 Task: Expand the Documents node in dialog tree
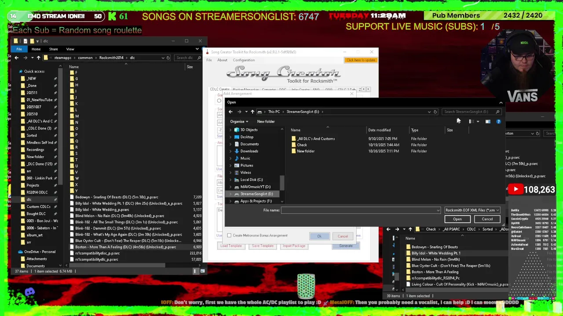tap(230, 144)
